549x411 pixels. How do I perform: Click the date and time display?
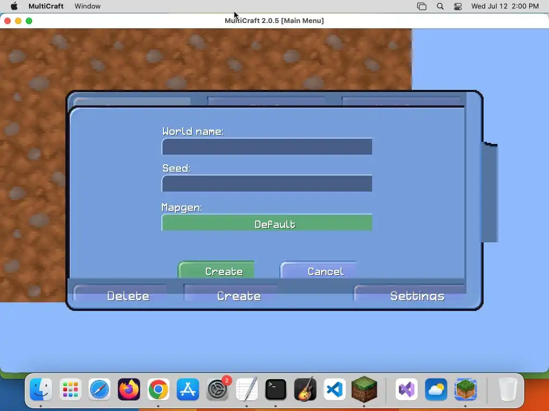(505, 6)
